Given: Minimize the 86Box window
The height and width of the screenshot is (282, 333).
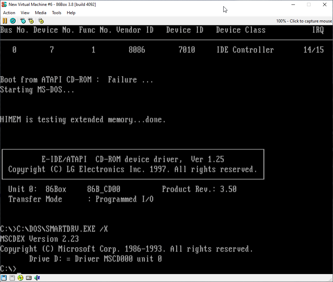Looking at the screenshot, I should pyautogui.click(x=293, y=4).
